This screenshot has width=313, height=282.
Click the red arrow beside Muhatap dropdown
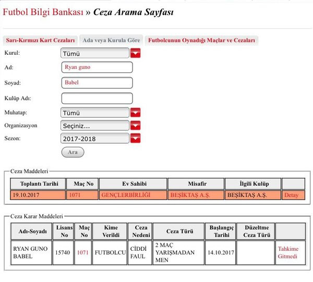click(136, 113)
